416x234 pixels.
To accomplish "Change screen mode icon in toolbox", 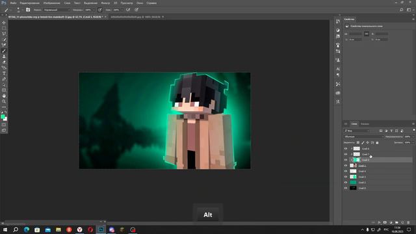I will (x=4, y=130).
